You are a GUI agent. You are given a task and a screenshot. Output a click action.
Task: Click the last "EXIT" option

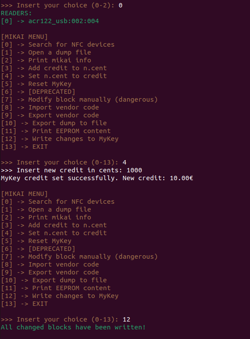40,304
